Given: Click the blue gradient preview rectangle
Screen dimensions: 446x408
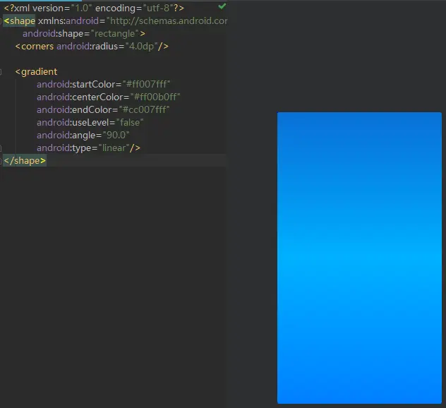Looking at the screenshot, I should (x=359, y=258).
